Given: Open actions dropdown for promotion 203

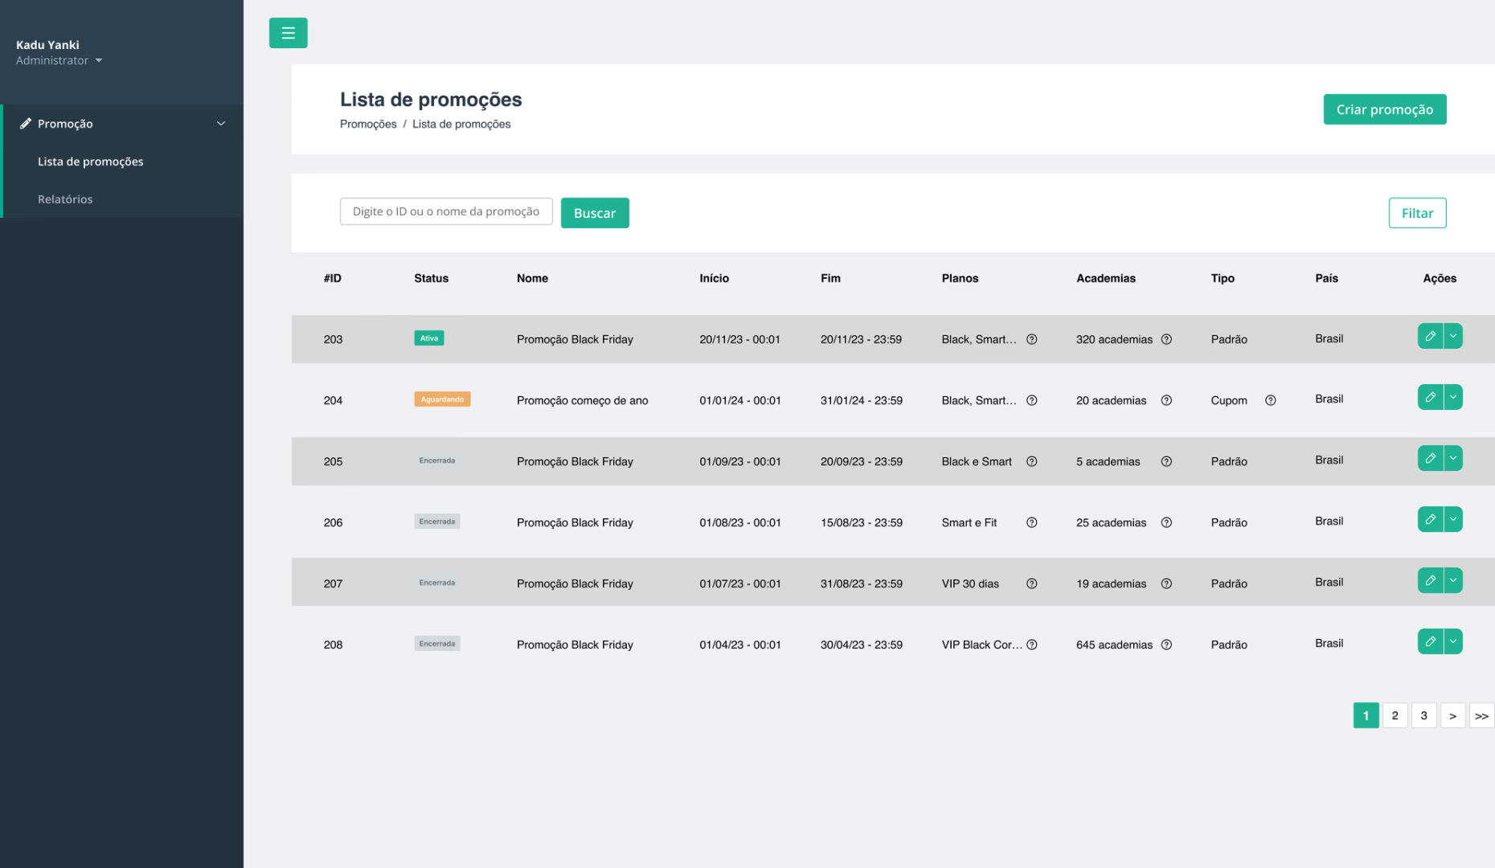Looking at the screenshot, I should (1453, 336).
